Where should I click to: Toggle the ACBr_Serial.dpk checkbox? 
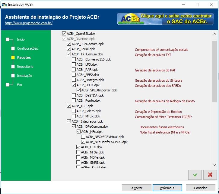tap(69, 49)
